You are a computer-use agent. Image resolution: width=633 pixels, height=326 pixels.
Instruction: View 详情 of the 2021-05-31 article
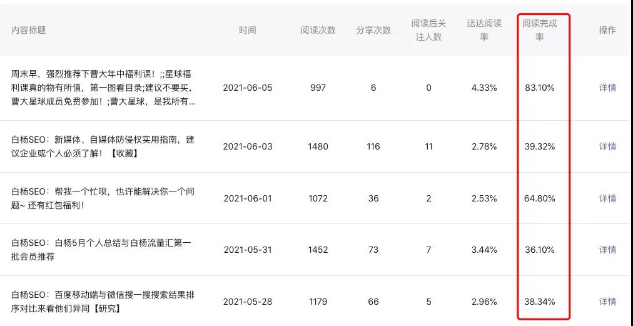coord(607,250)
